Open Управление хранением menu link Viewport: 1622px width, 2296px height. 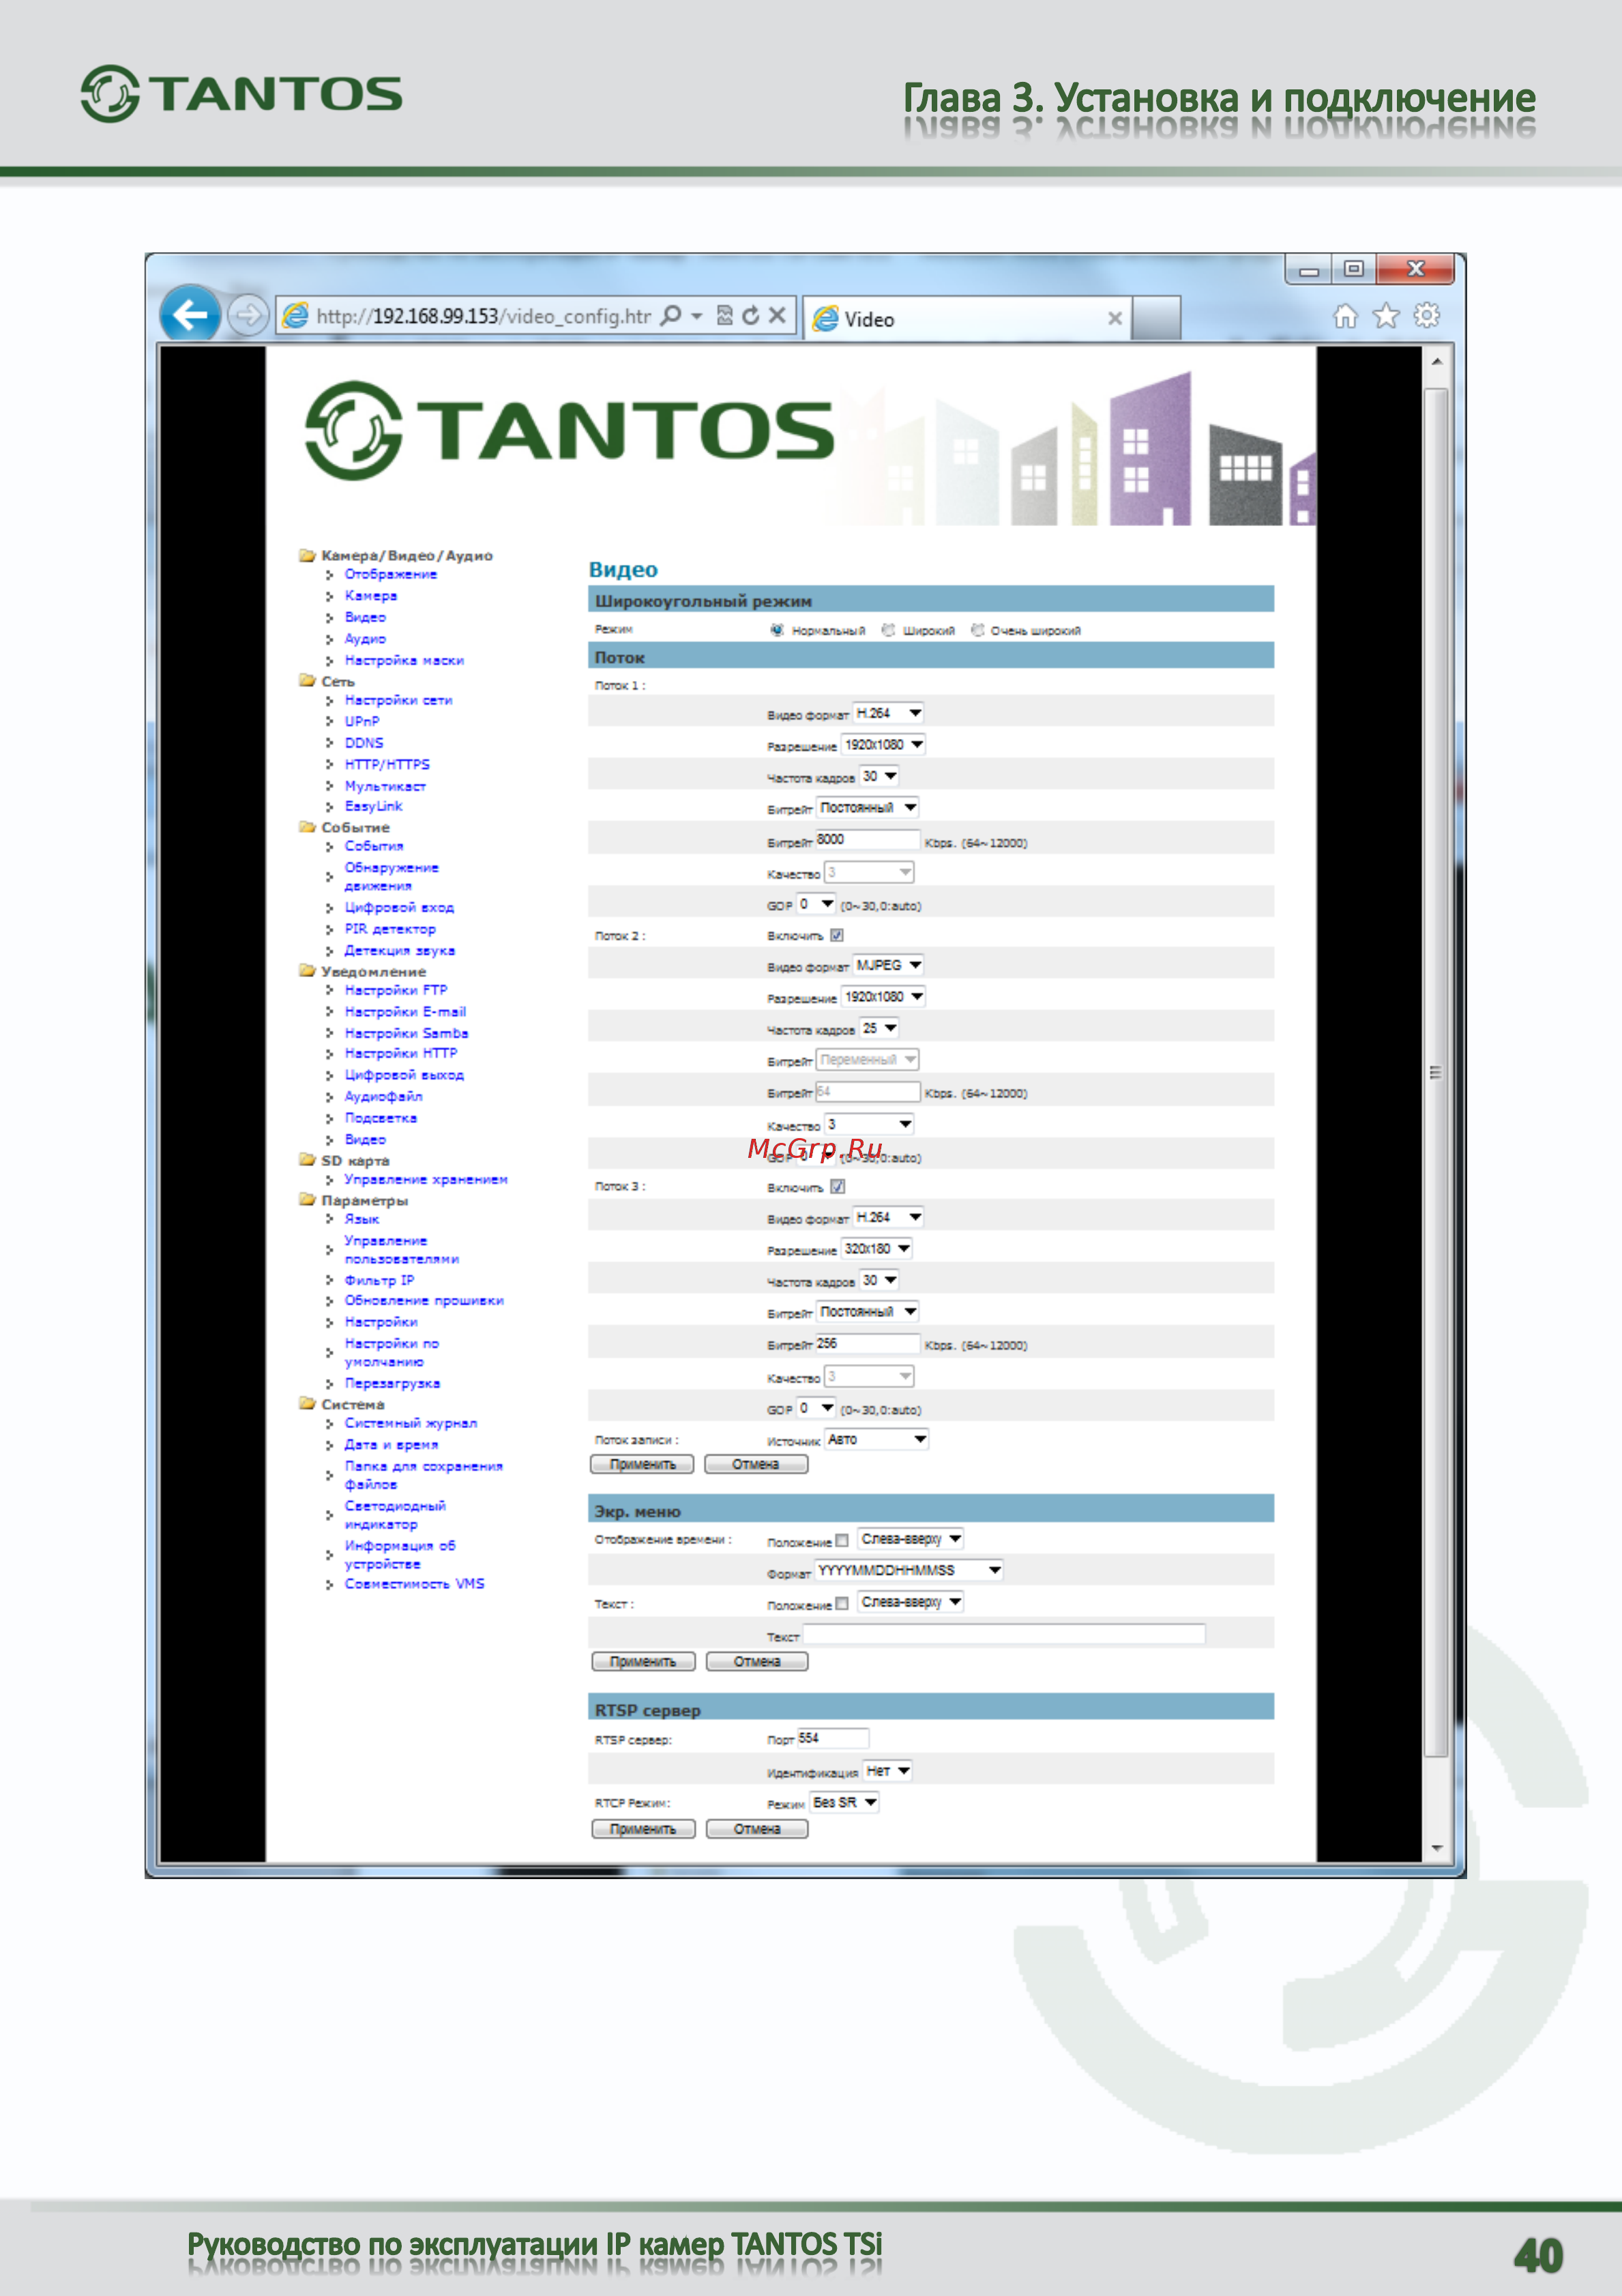coord(426,1179)
